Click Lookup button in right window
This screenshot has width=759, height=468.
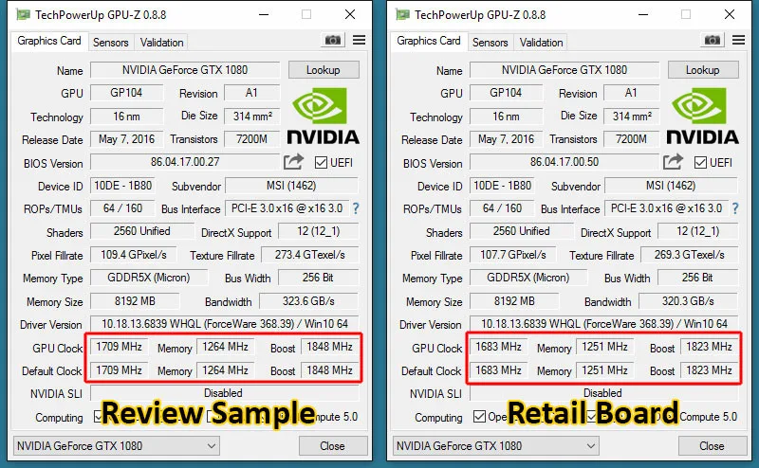703,70
